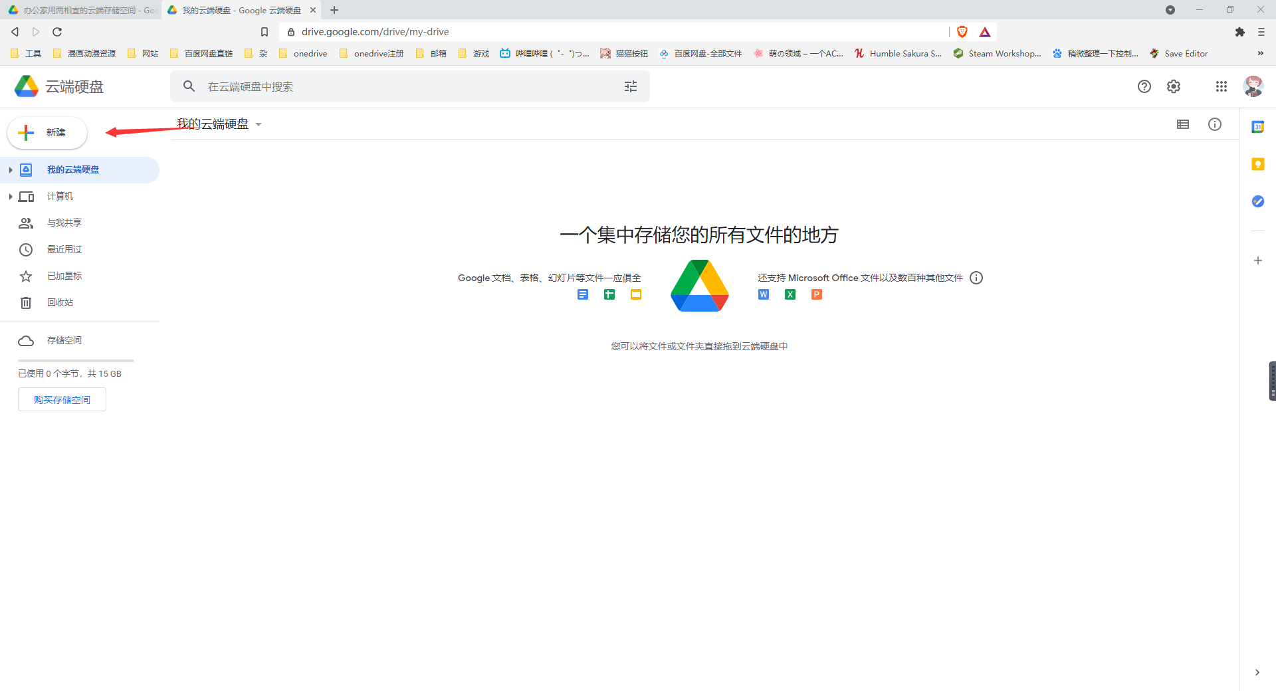Click browser forward button
The width and height of the screenshot is (1276, 691).
pyautogui.click(x=36, y=32)
